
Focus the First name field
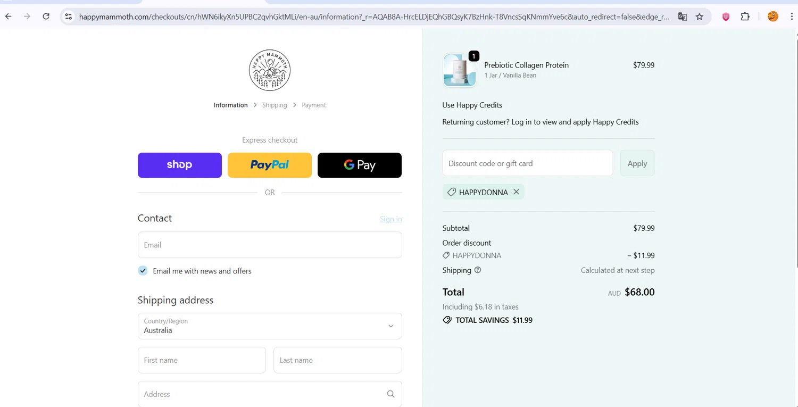[202, 360]
